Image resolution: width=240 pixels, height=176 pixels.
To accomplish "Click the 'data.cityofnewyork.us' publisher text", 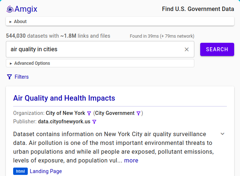I will pyautogui.click(x=64, y=121).
